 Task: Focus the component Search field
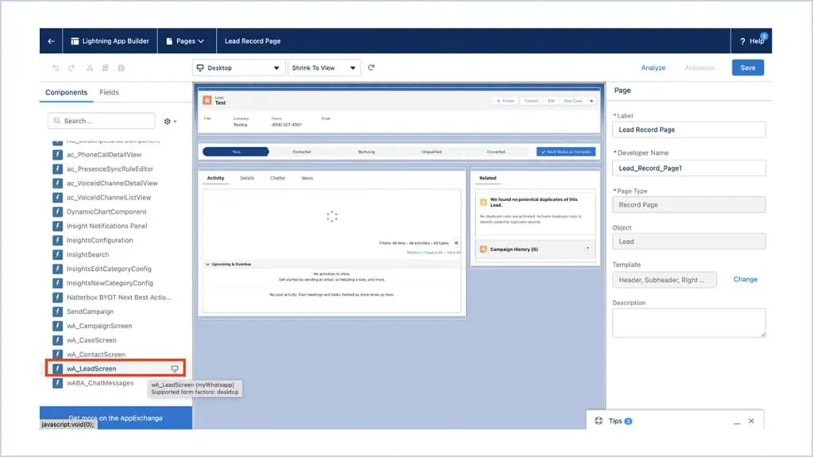tap(102, 121)
